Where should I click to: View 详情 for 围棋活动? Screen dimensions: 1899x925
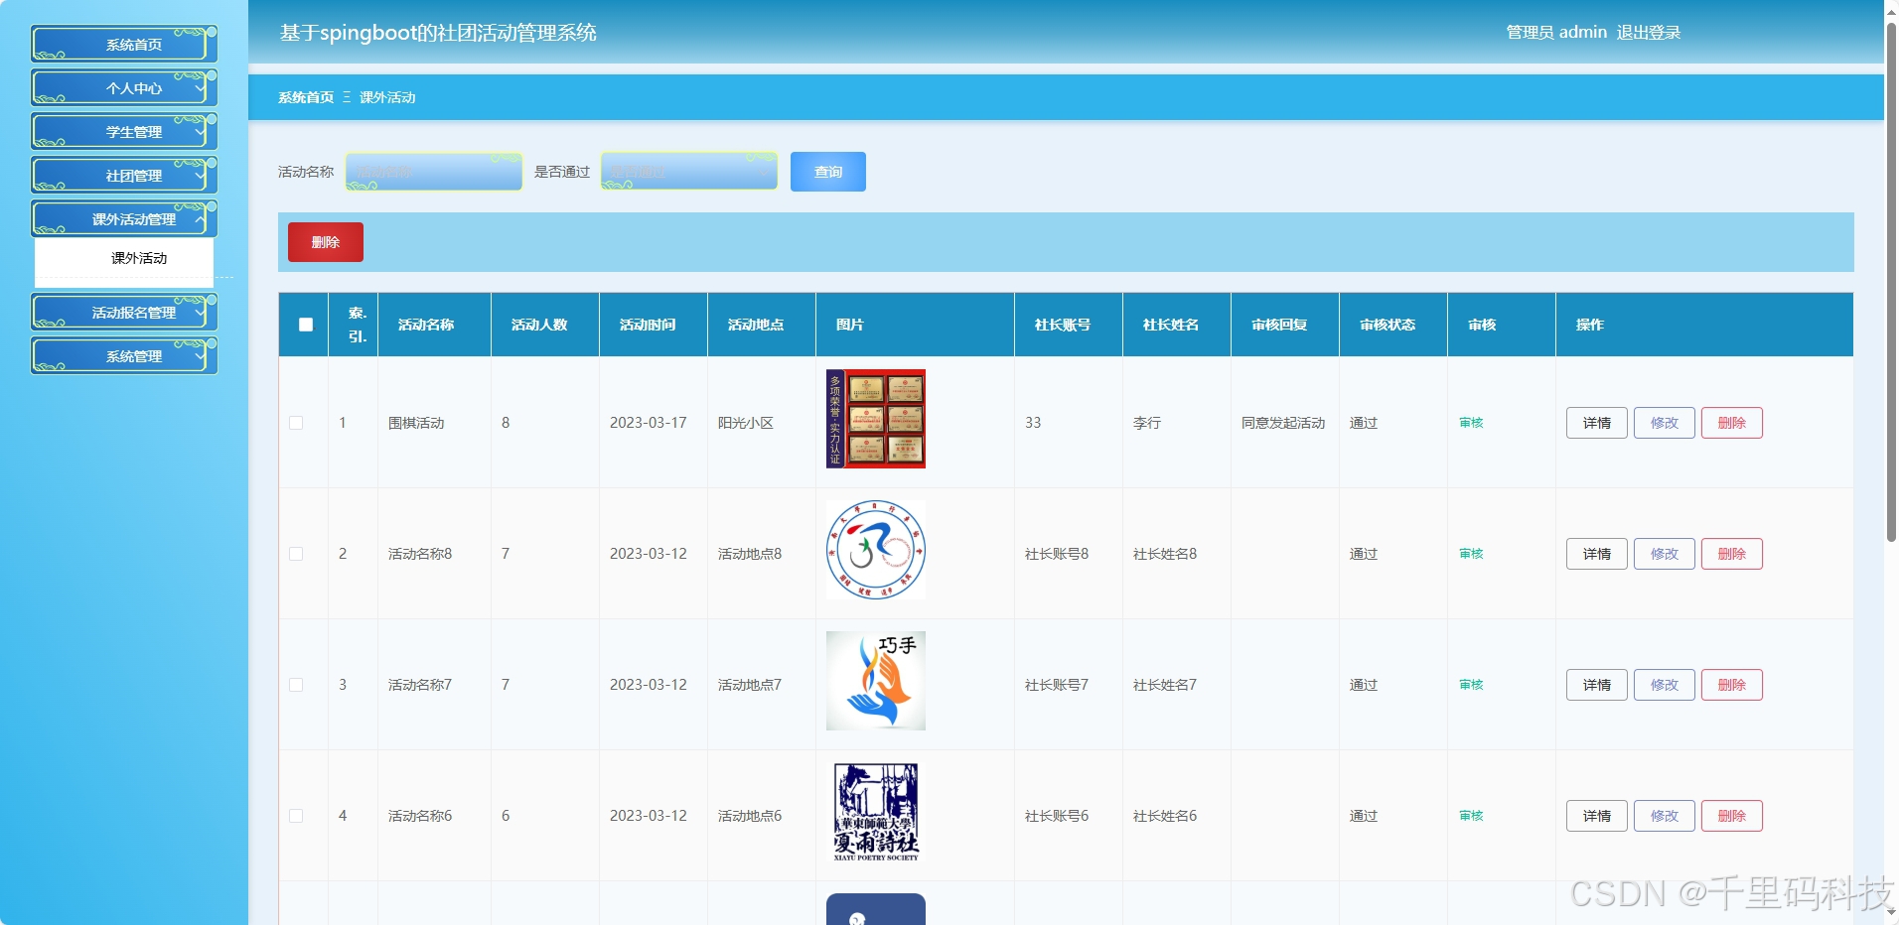point(1597,423)
